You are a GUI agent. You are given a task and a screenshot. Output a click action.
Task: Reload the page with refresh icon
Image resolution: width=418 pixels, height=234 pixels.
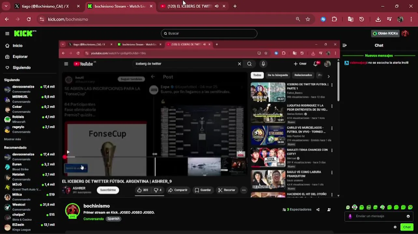tap(29, 19)
